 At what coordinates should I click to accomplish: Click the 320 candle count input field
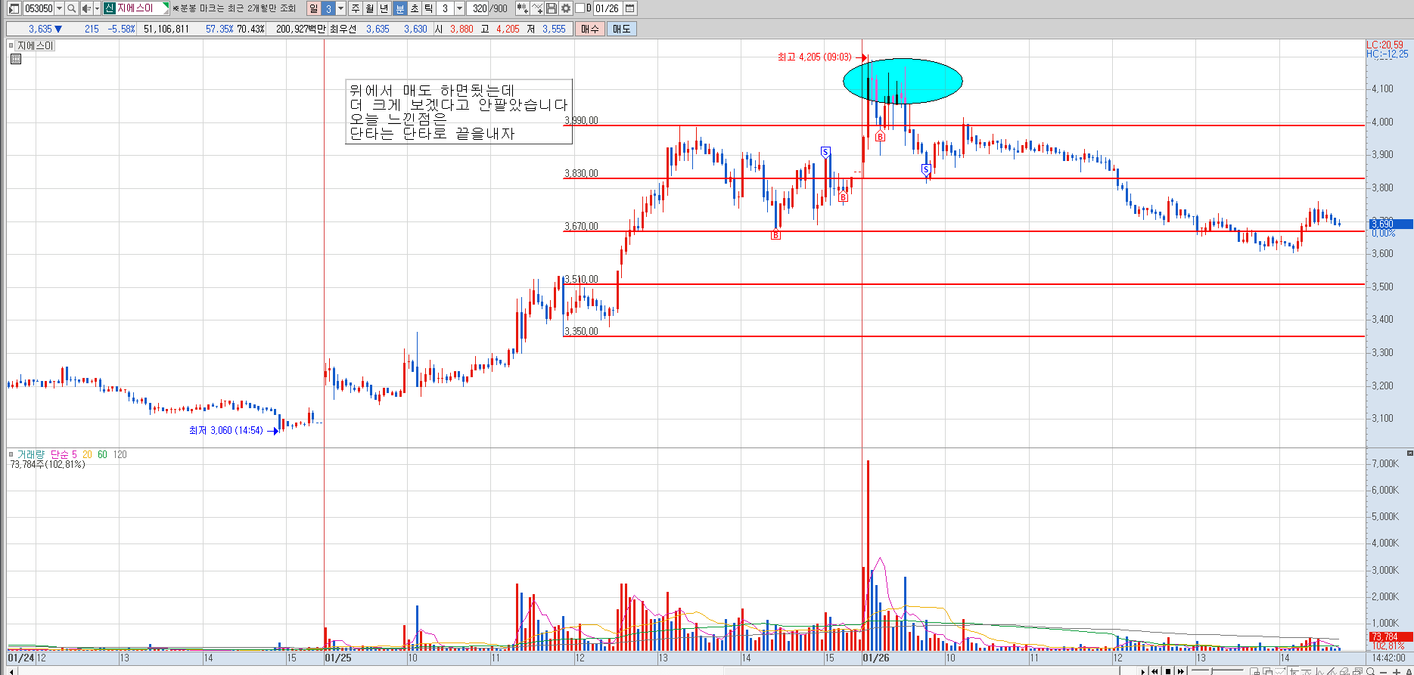[x=477, y=8]
